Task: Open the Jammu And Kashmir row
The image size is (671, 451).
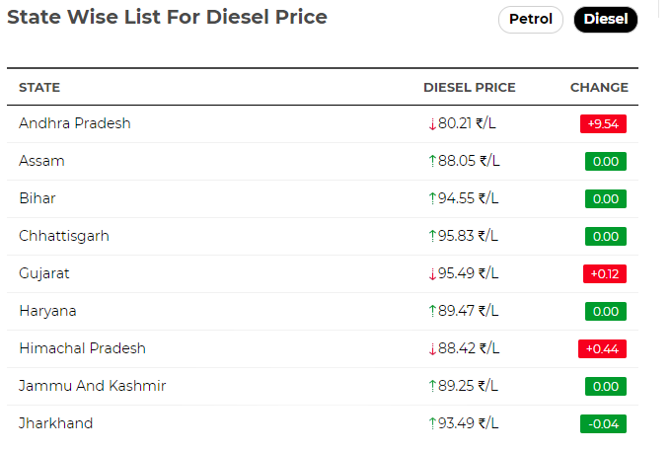Action: pos(323,386)
